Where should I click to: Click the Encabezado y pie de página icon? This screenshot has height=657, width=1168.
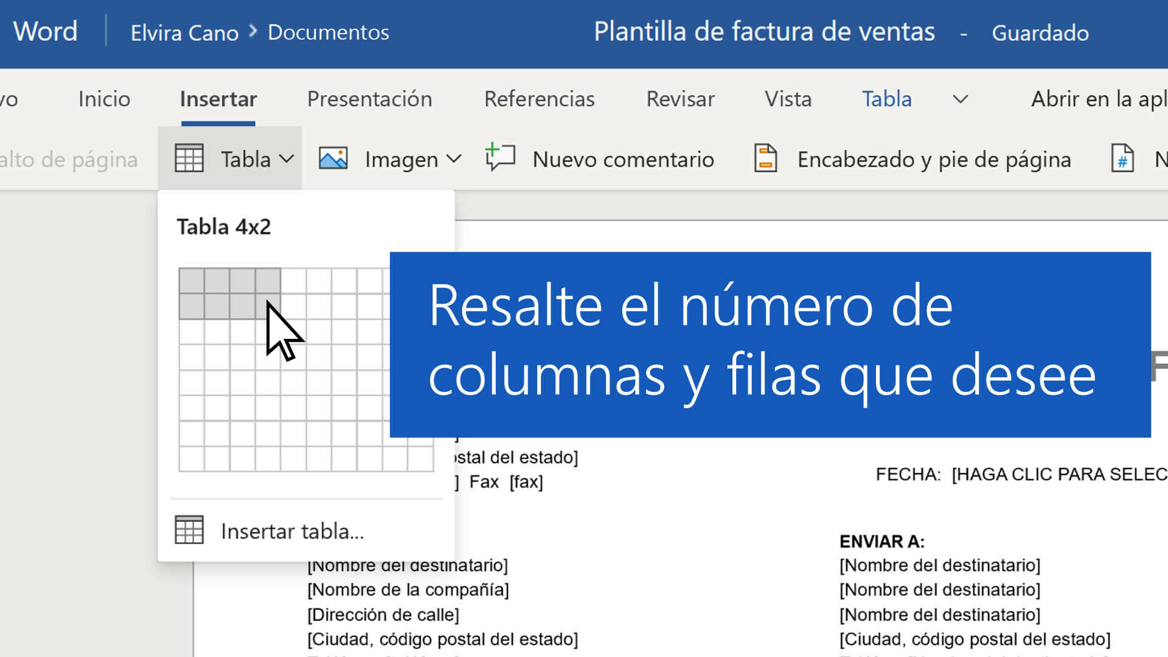[x=765, y=158]
